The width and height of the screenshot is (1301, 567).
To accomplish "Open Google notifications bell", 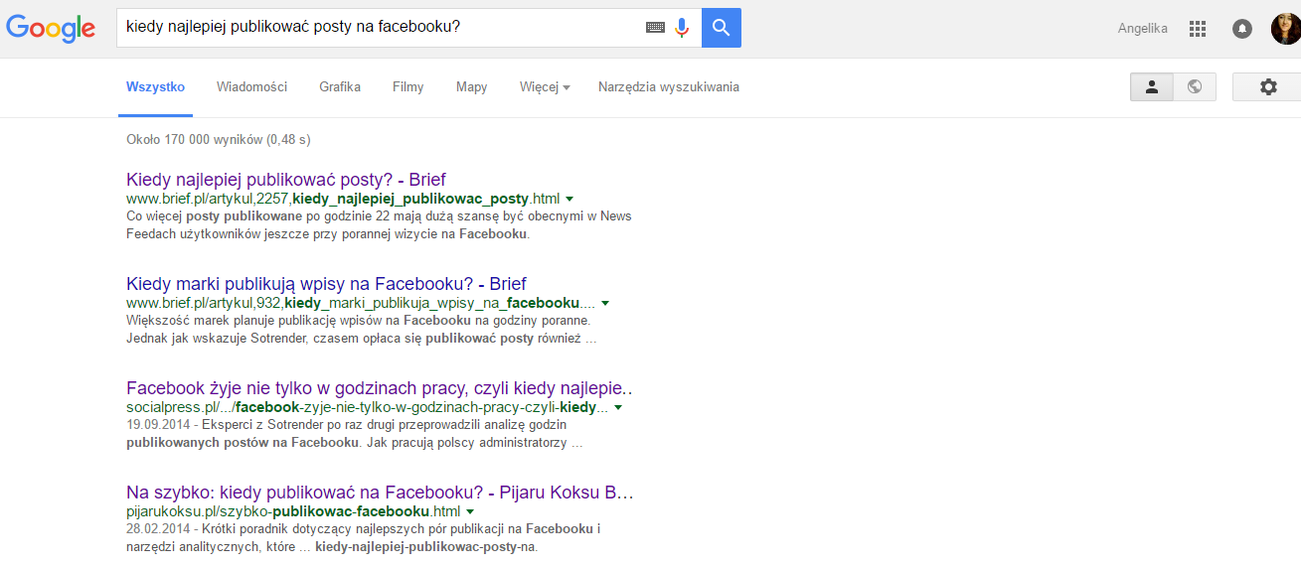I will click(x=1242, y=29).
